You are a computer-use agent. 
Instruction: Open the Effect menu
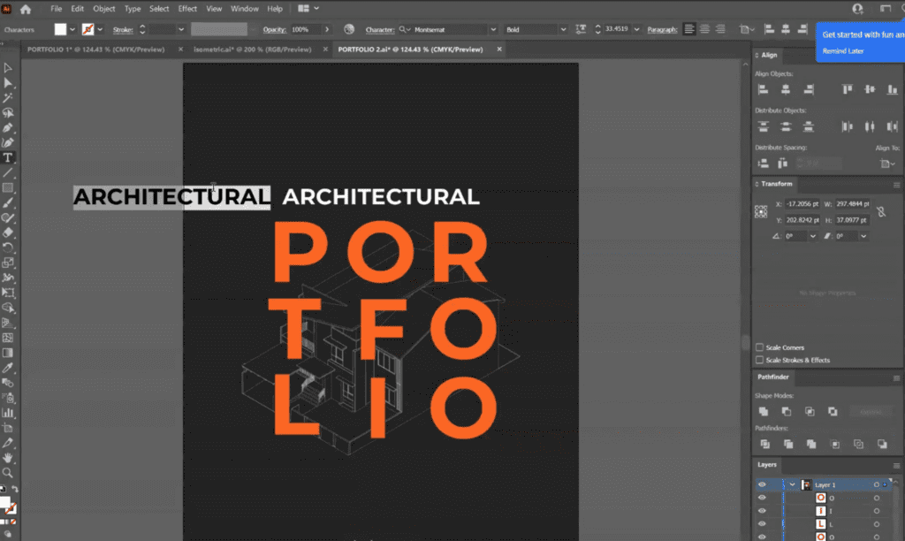(187, 9)
